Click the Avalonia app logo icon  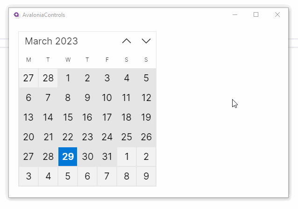click(17, 15)
